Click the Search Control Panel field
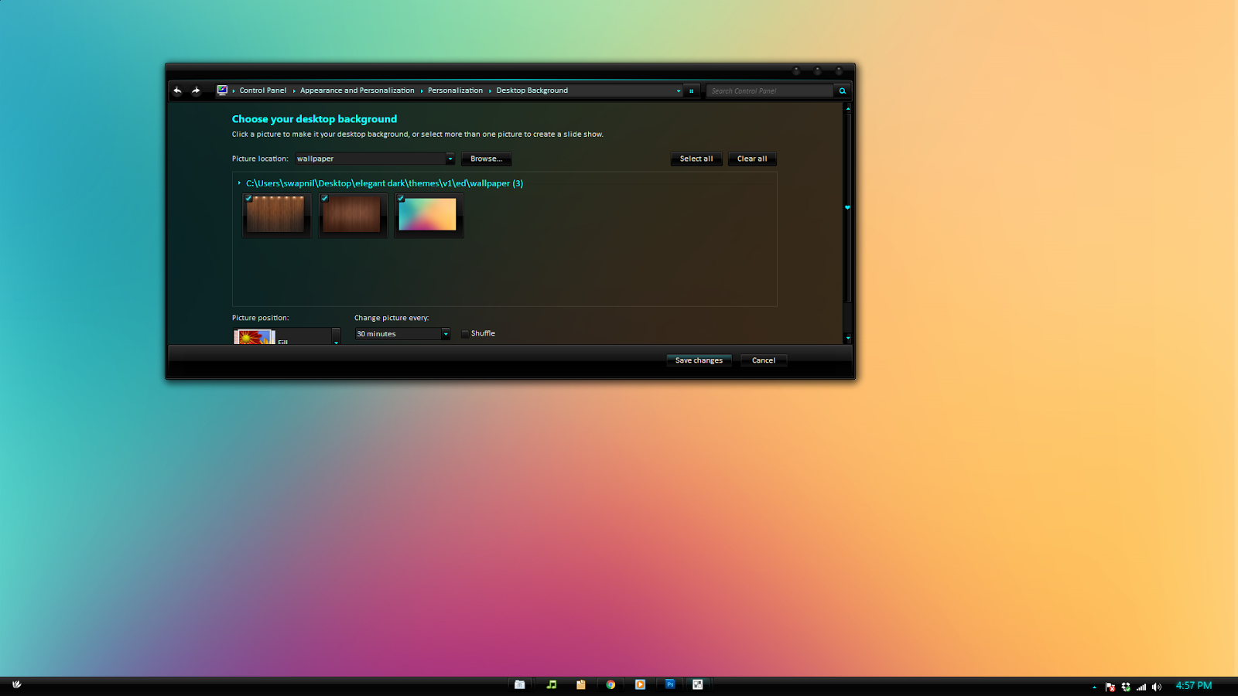 pos(770,91)
